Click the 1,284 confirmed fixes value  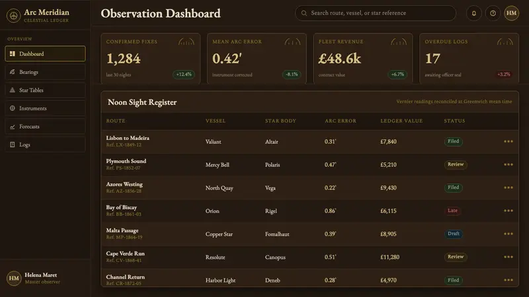(123, 59)
